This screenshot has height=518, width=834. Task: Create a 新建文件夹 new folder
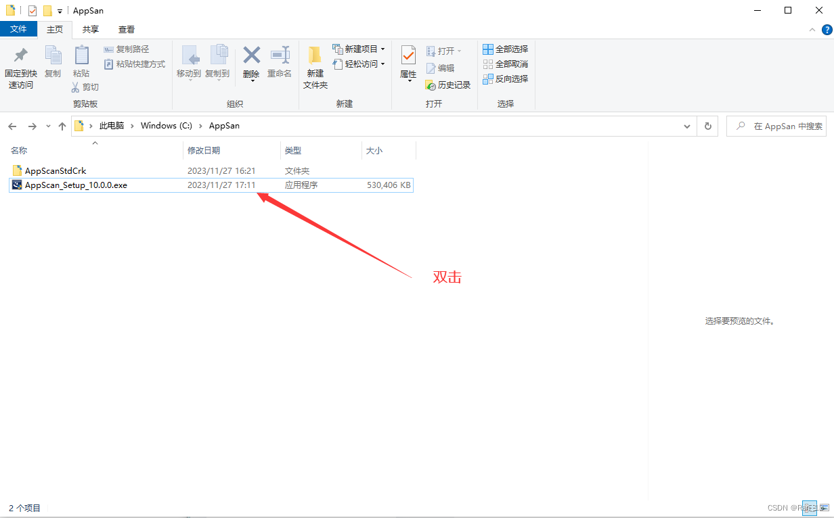click(x=315, y=68)
